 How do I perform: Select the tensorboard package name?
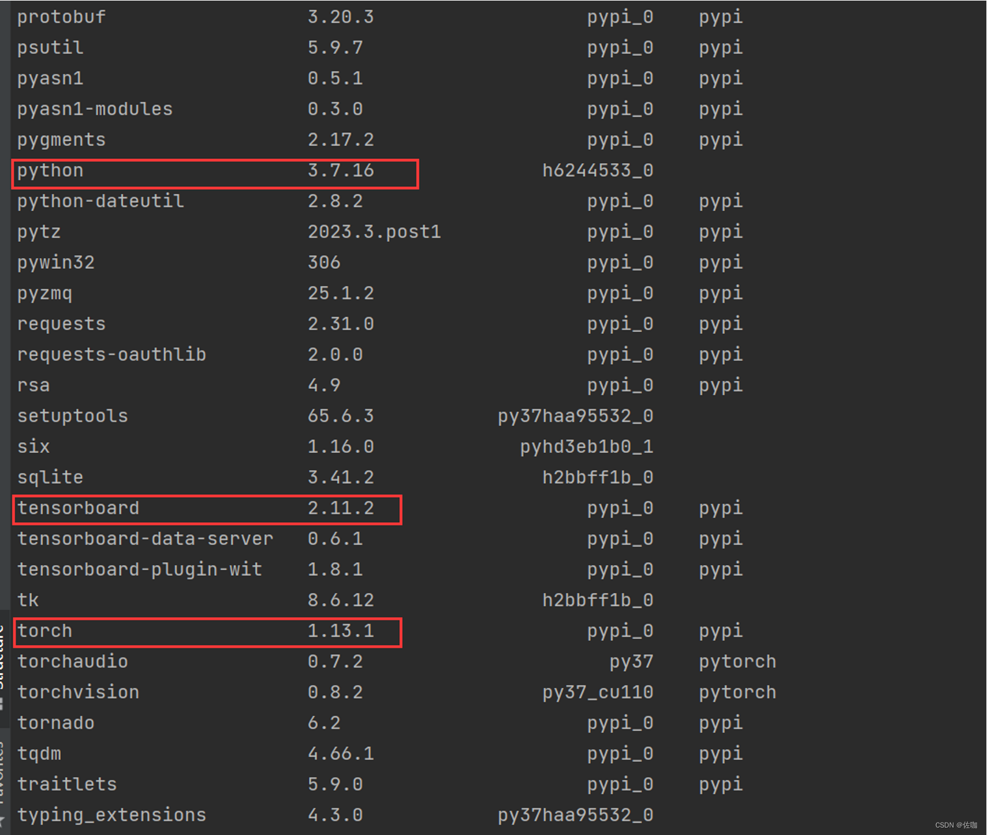point(78,509)
